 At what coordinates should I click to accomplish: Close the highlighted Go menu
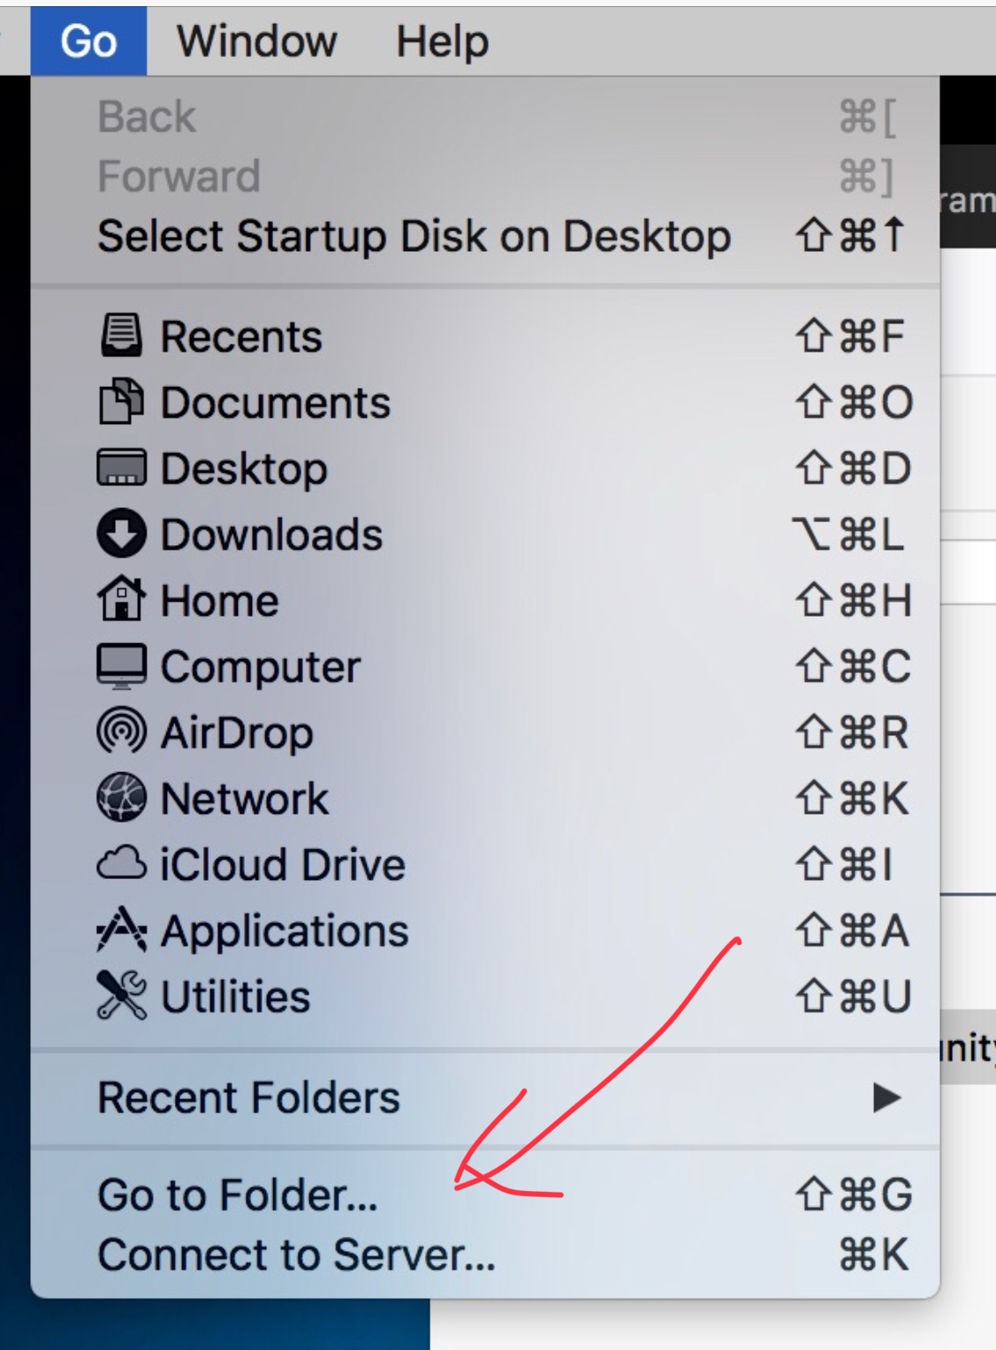pyautogui.click(x=88, y=42)
